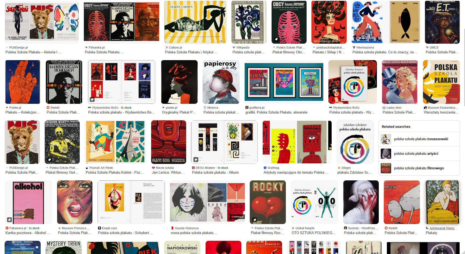This screenshot has width=465, height=254.
Task: Click the Wikipedia favicon under the Biennale poster
Action: [234, 47]
